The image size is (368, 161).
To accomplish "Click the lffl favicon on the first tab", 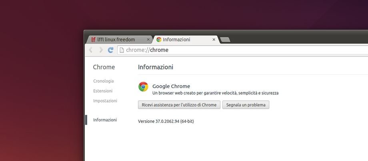I will (x=94, y=40).
